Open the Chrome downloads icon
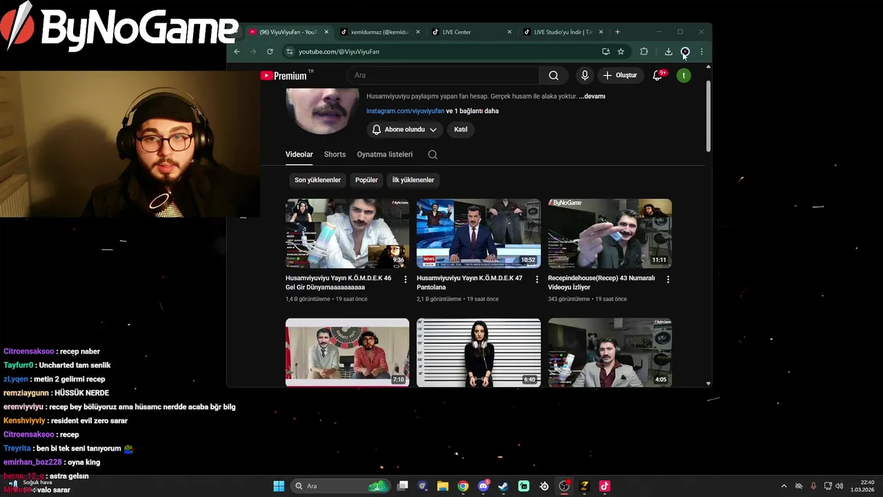 coord(668,52)
